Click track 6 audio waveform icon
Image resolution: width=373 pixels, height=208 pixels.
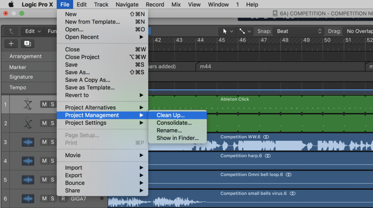[28, 198]
